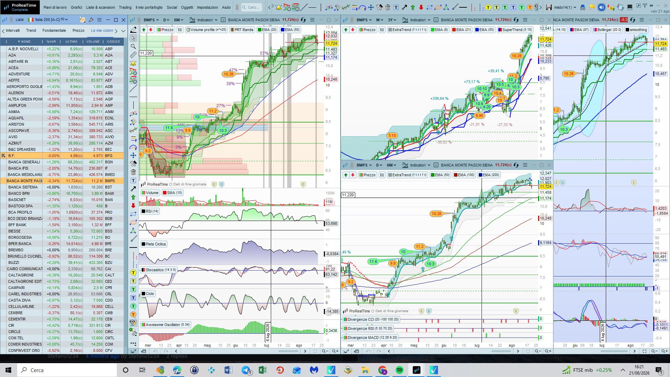670x377 pixels.
Task: Open the W timeframe dropdown
Action: tap(379, 20)
